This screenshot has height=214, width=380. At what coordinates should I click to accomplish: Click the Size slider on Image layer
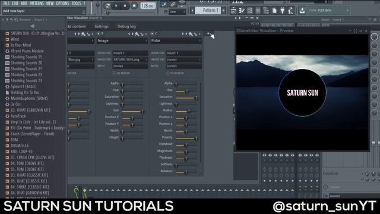(132, 111)
